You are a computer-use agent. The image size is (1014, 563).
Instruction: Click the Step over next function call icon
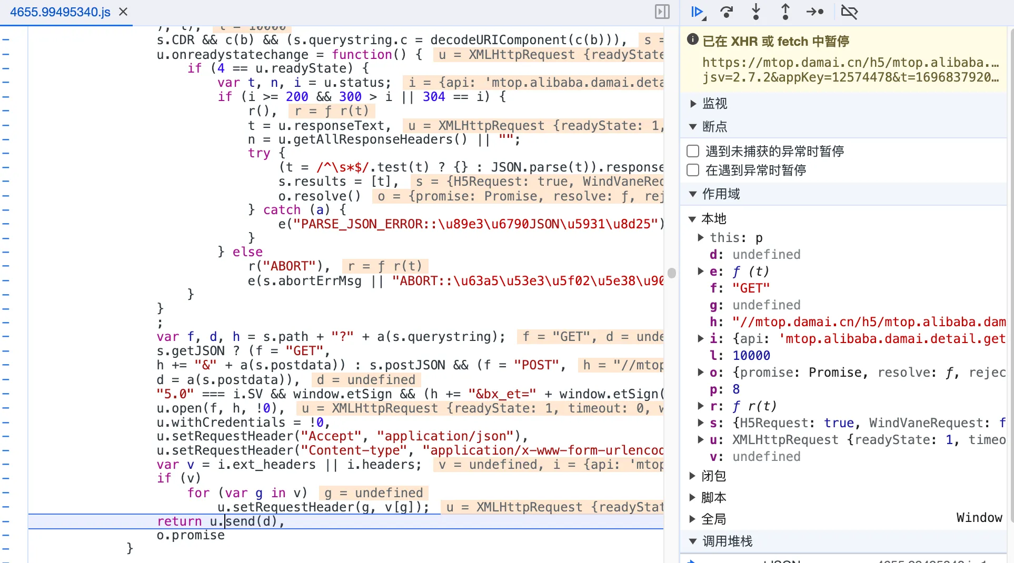point(727,12)
